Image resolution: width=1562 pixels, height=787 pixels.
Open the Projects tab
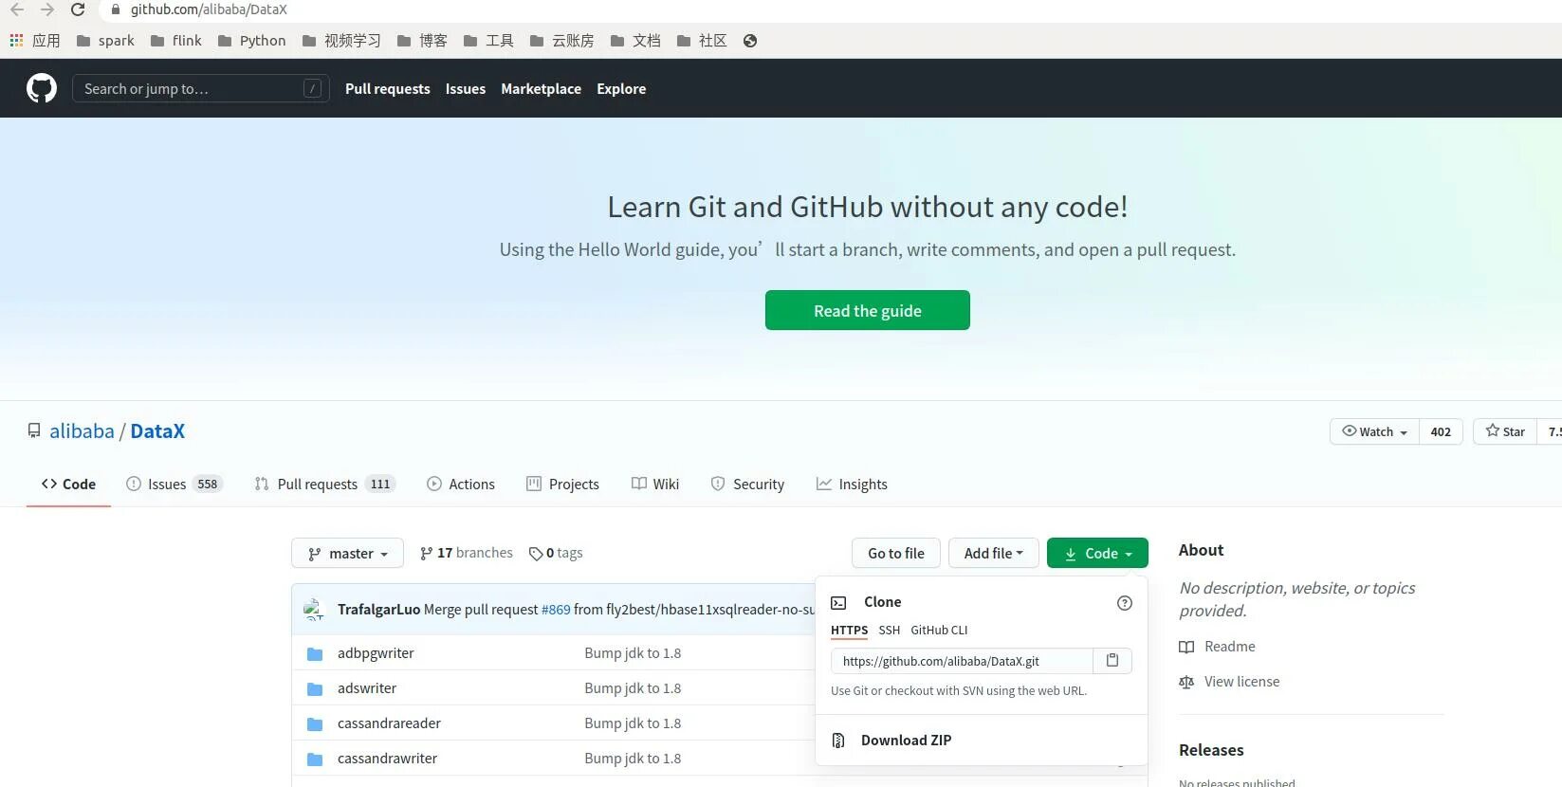(563, 484)
